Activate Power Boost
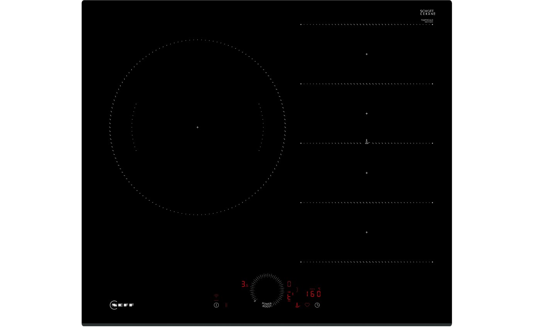The height and width of the screenshot is (327, 533). 266,305
